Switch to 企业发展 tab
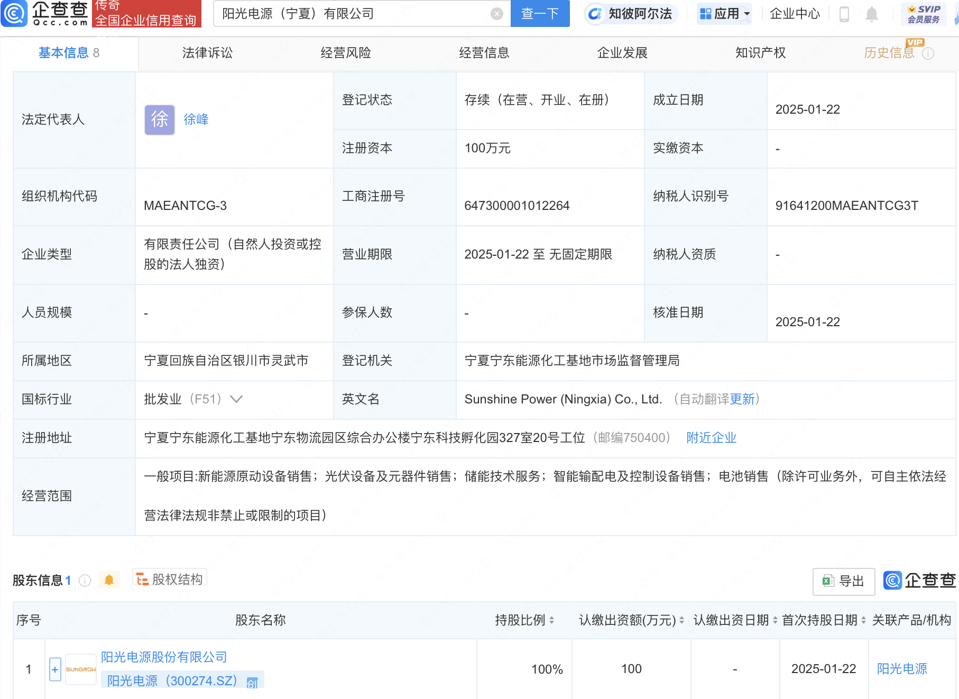959x699 pixels. pos(622,53)
